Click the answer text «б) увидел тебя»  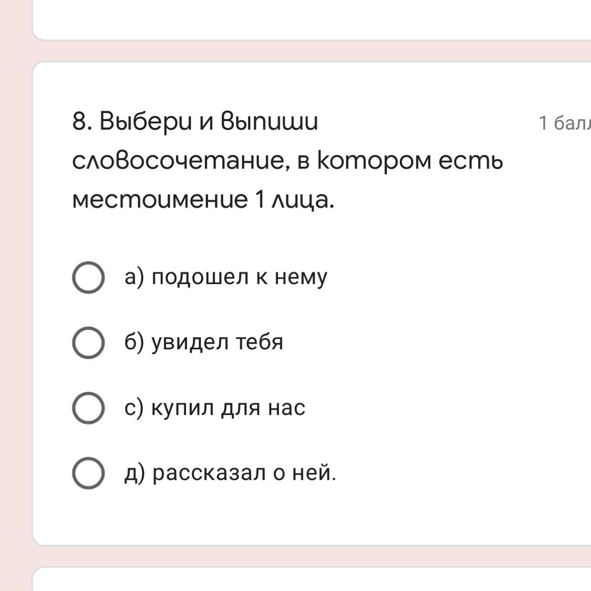pyautogui.click(x=204, y=342)
